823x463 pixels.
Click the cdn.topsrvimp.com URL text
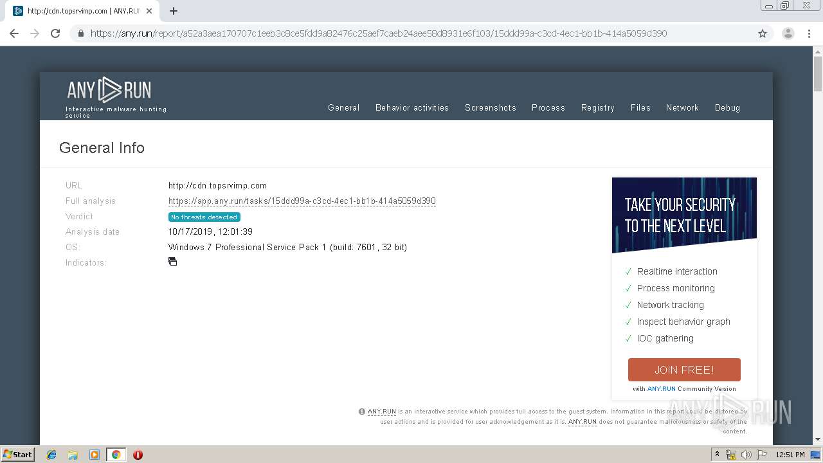217,186
